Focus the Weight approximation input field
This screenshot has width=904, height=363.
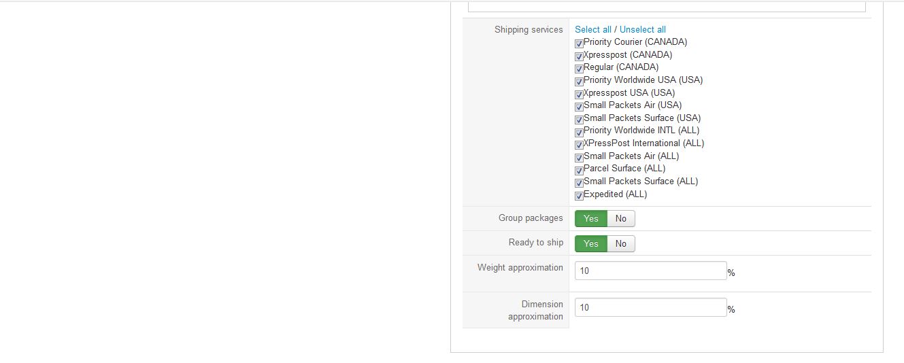[651, 271]
